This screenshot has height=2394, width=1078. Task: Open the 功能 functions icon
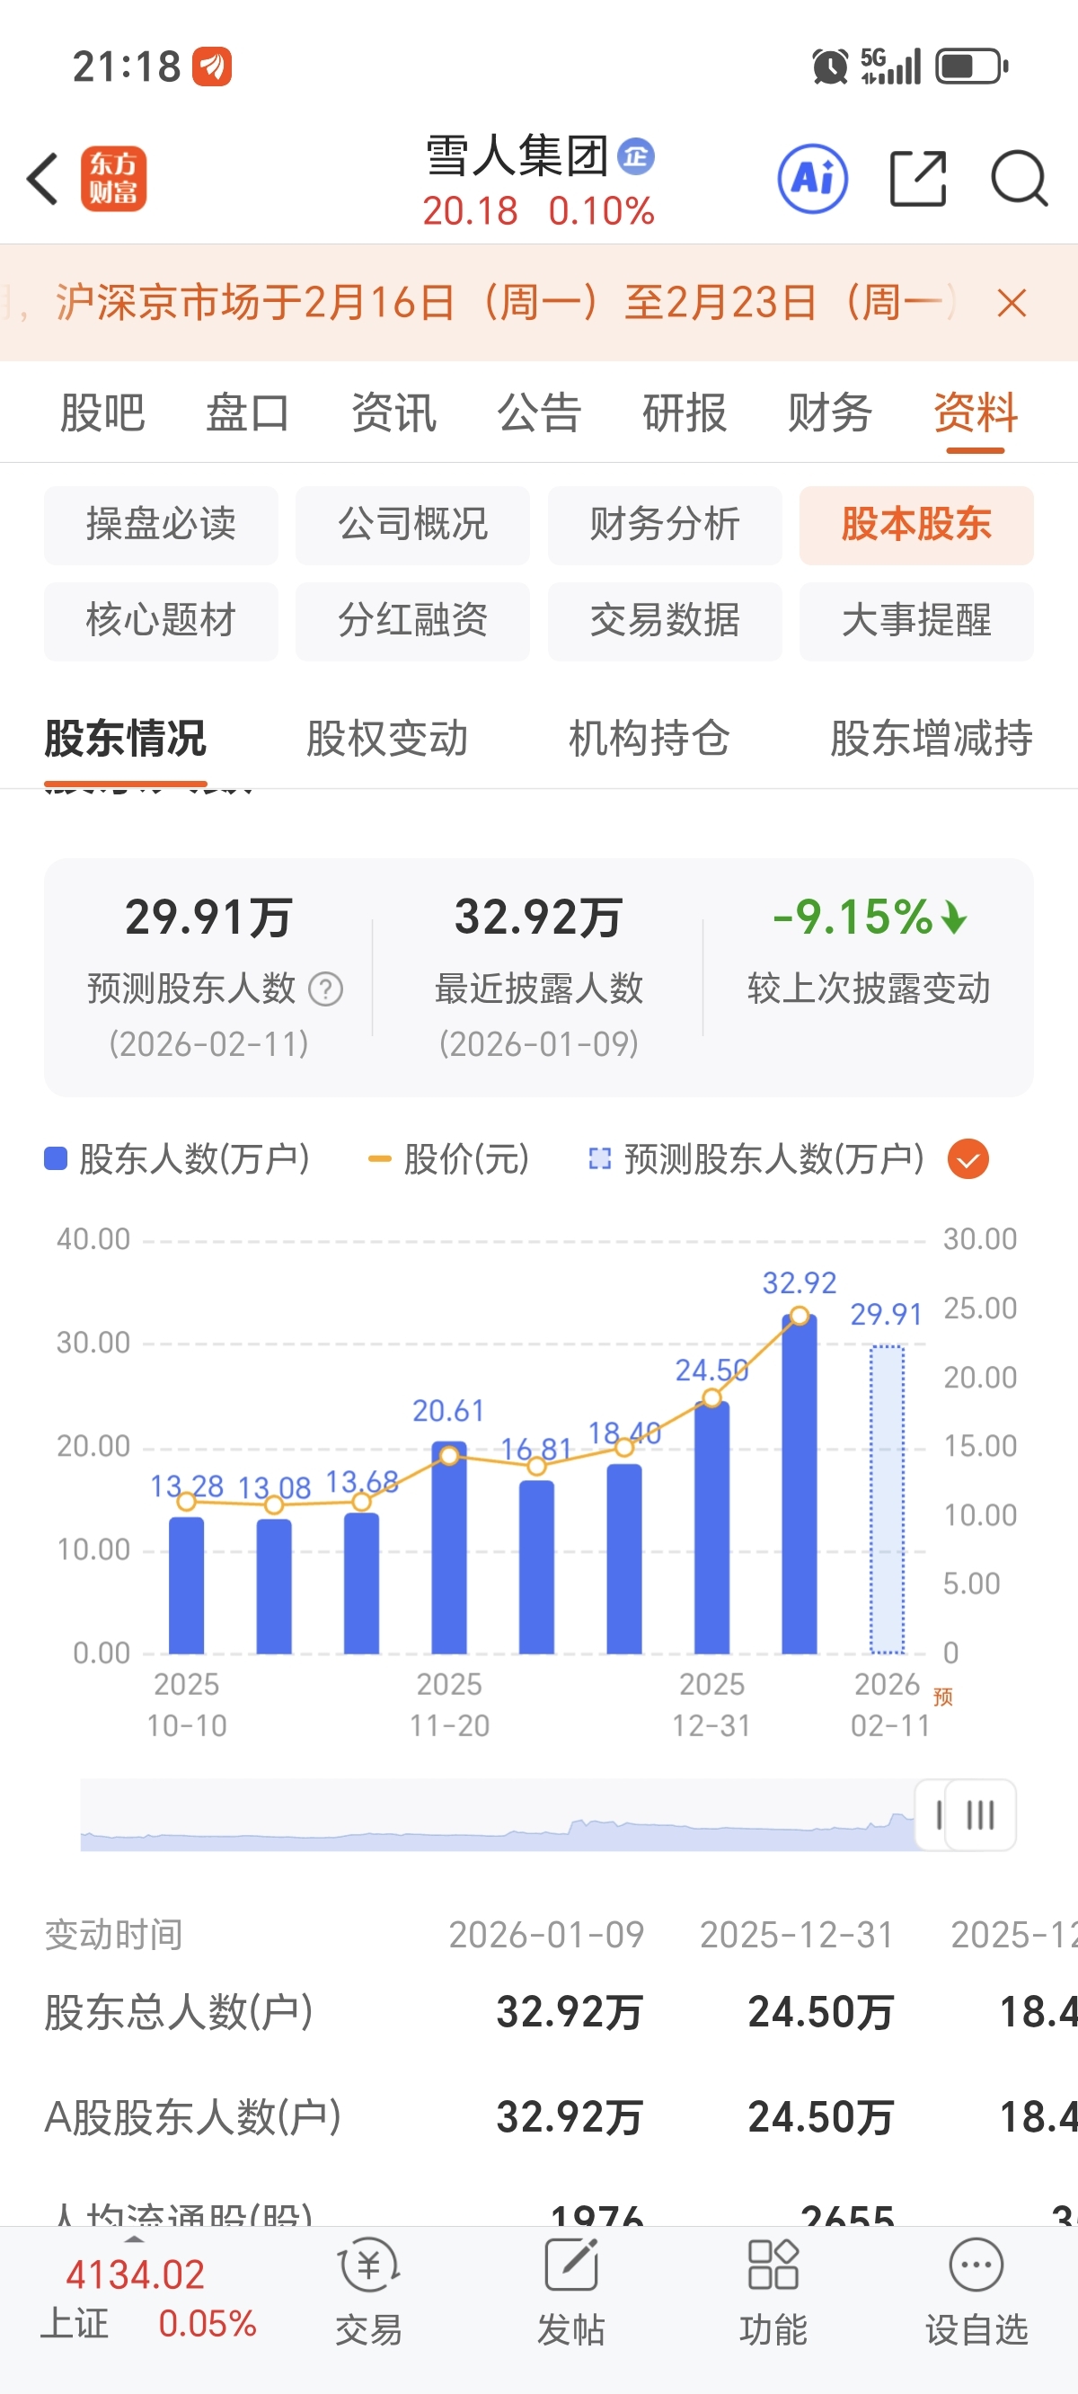(773, 2290)
